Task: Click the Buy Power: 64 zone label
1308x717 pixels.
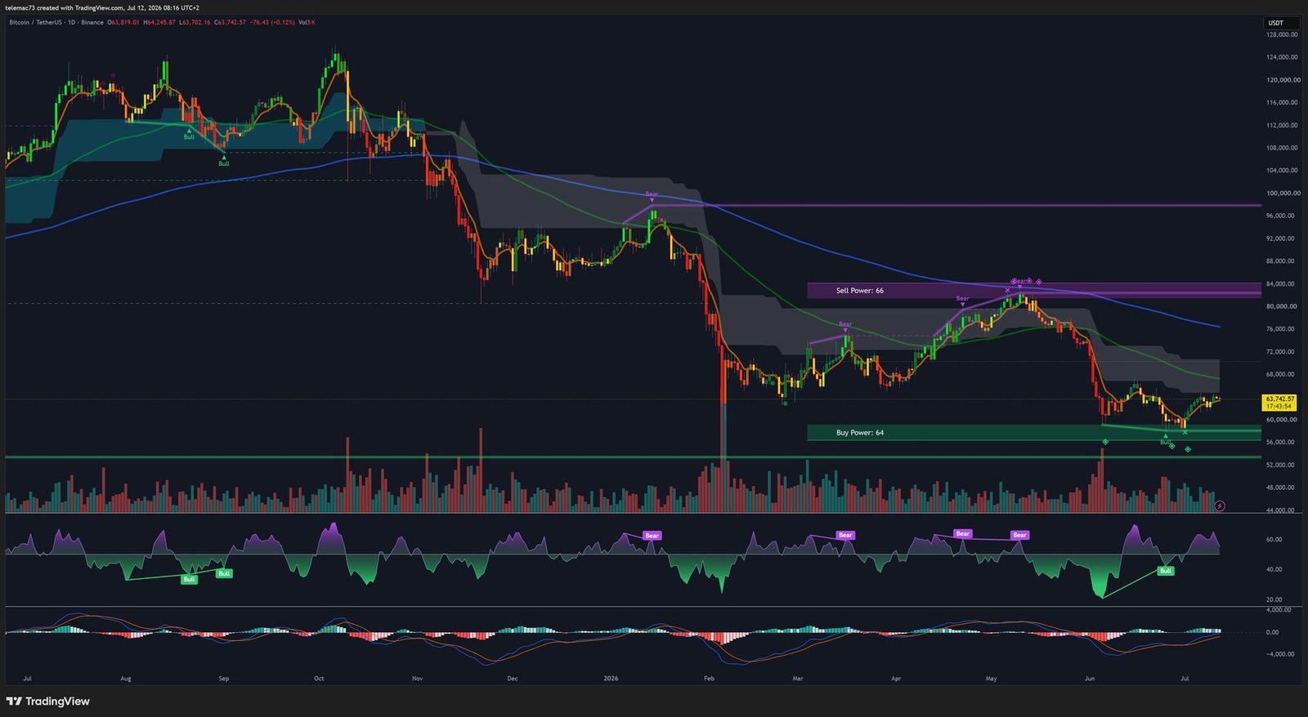Action: click(859, 433)
